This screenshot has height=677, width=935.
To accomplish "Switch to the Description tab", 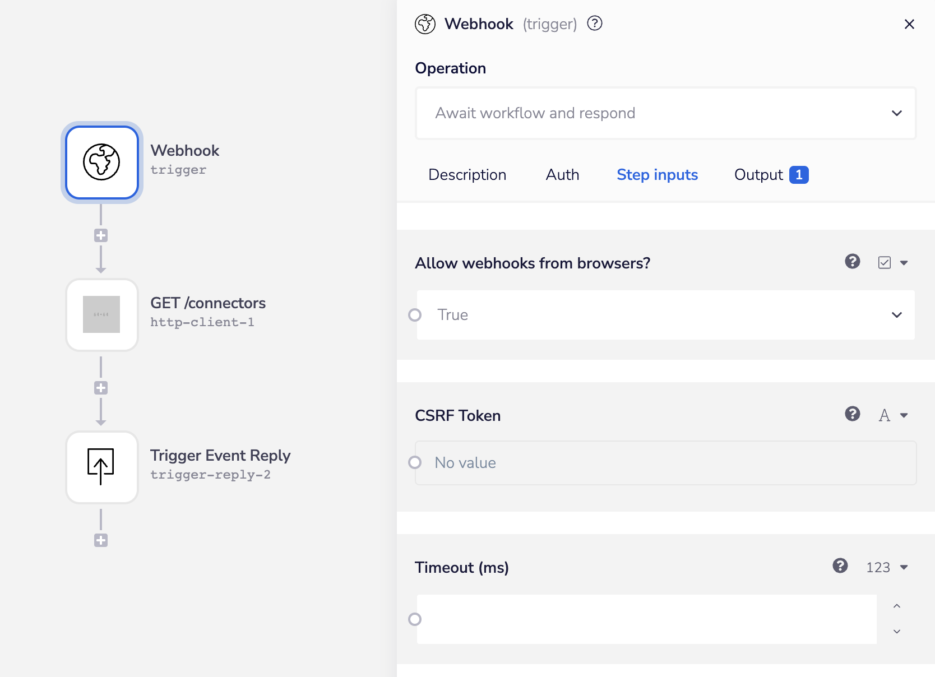I will pos(467,174).
